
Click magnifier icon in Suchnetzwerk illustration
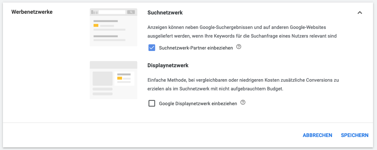pyautogui.click(x=131, y=12)
